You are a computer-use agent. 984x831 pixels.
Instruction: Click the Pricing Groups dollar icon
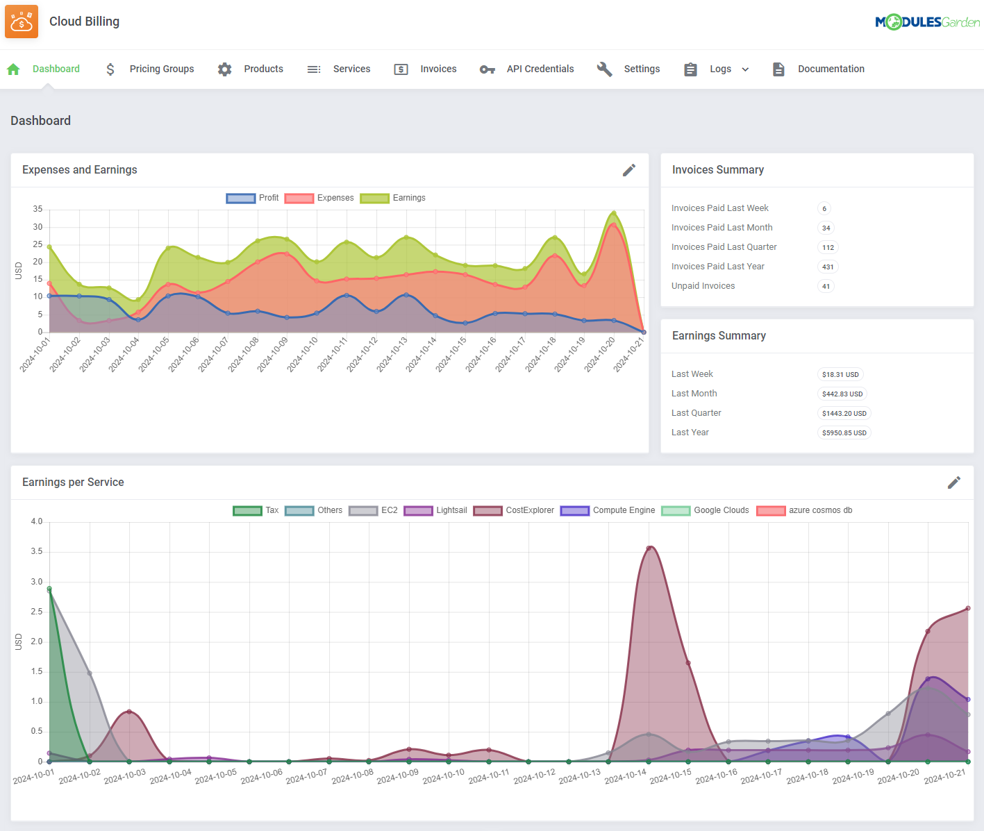click(110, 69)
